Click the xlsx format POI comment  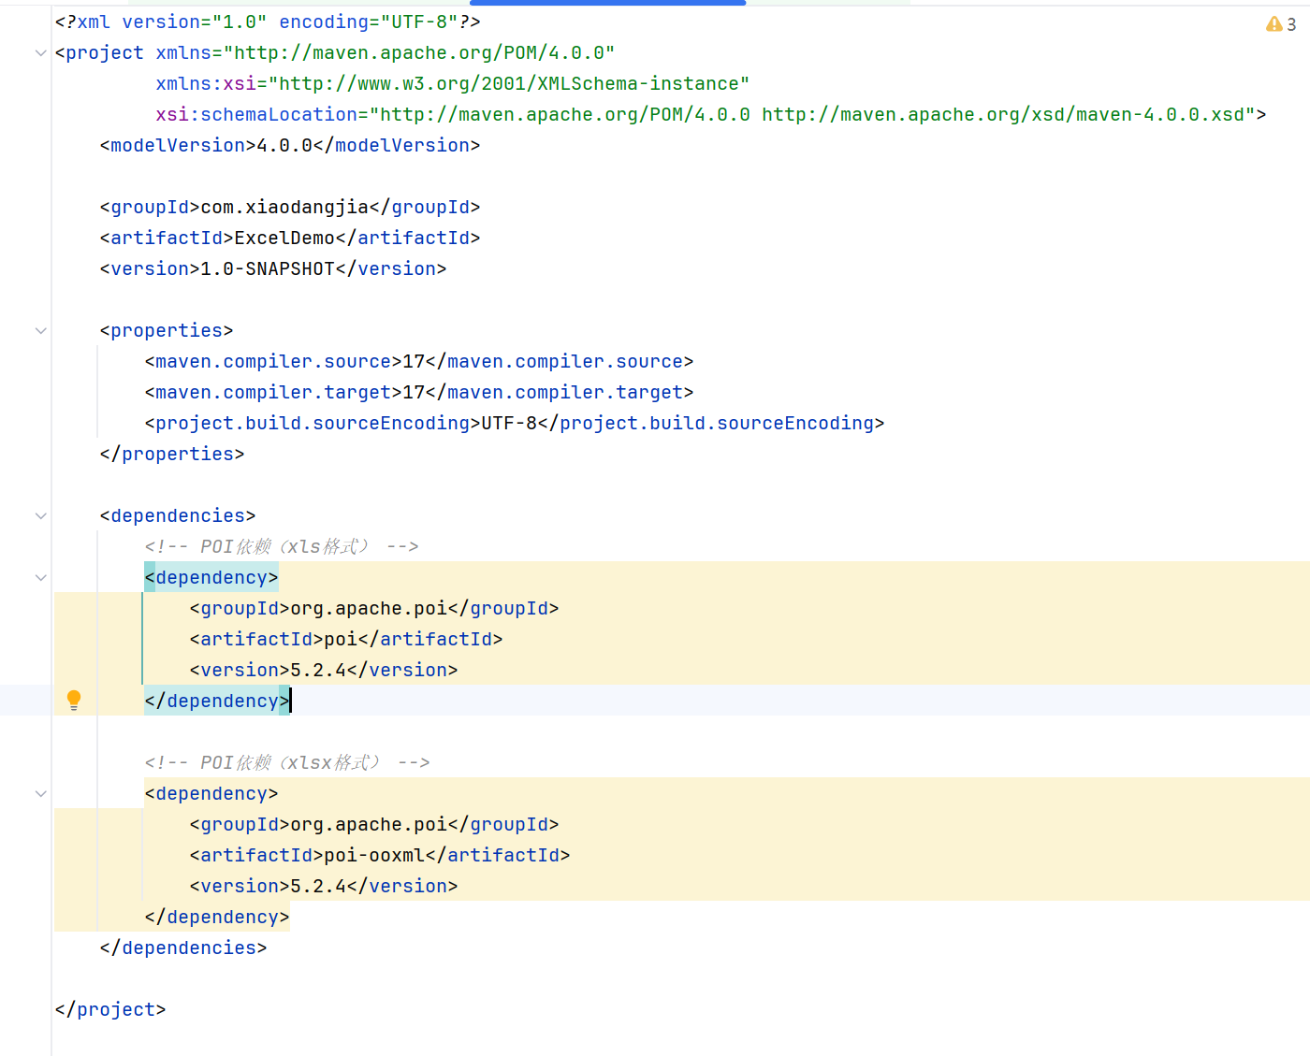(x=287, y=762)
